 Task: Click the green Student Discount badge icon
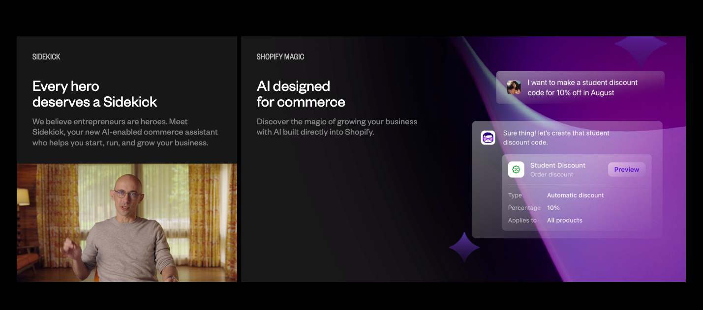[x=516, y=169]
